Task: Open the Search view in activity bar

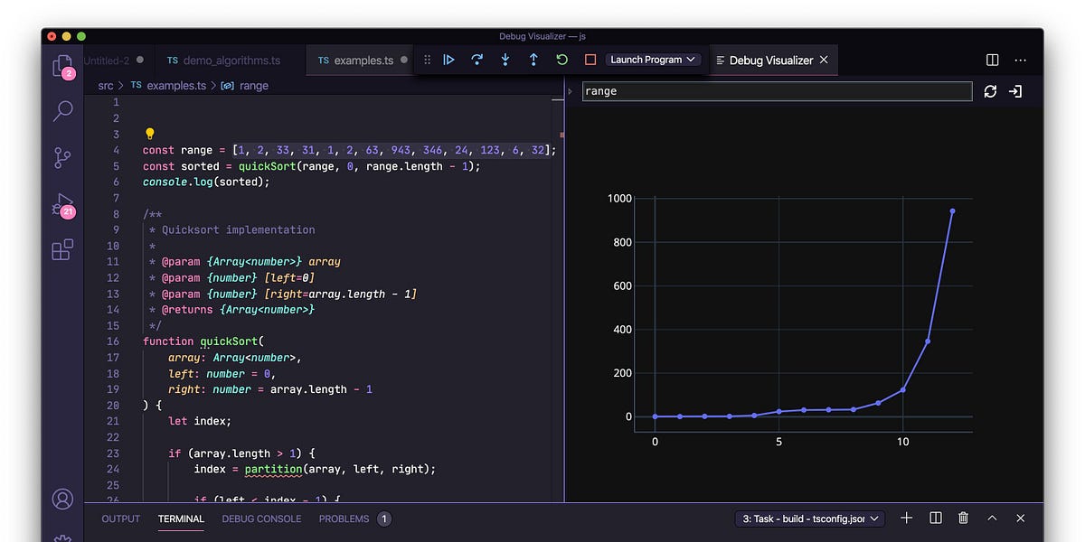Action: click(62, 111)
